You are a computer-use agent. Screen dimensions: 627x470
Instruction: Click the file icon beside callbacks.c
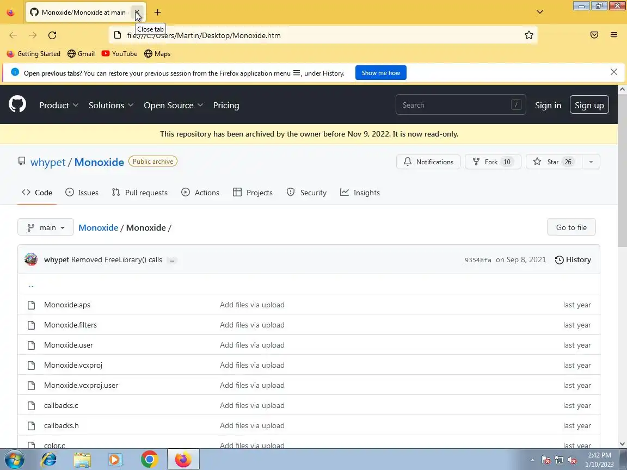pyautogui.click(x=31, y=405)
